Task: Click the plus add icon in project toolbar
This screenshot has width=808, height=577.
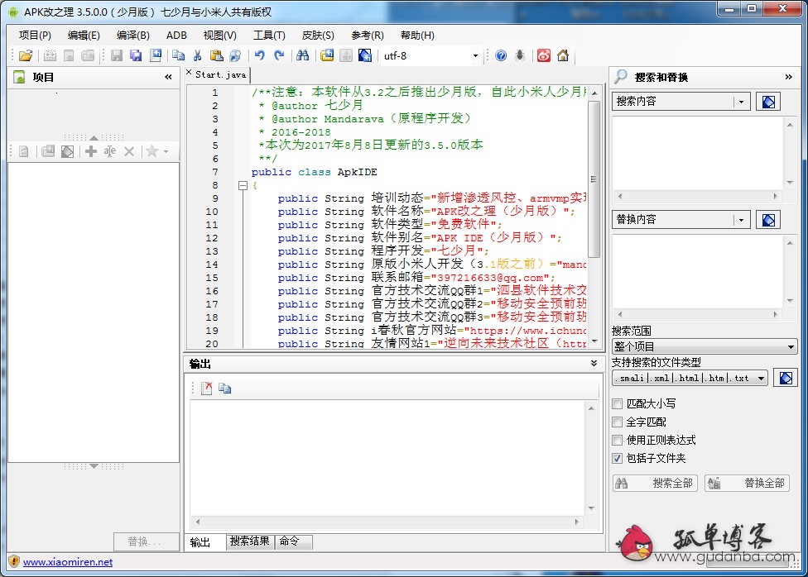Action: (91, 151)
